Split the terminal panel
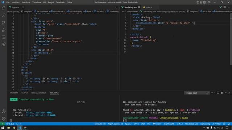Image resolution: width=232 pixels, height=130 pixels. coord(218,93)
